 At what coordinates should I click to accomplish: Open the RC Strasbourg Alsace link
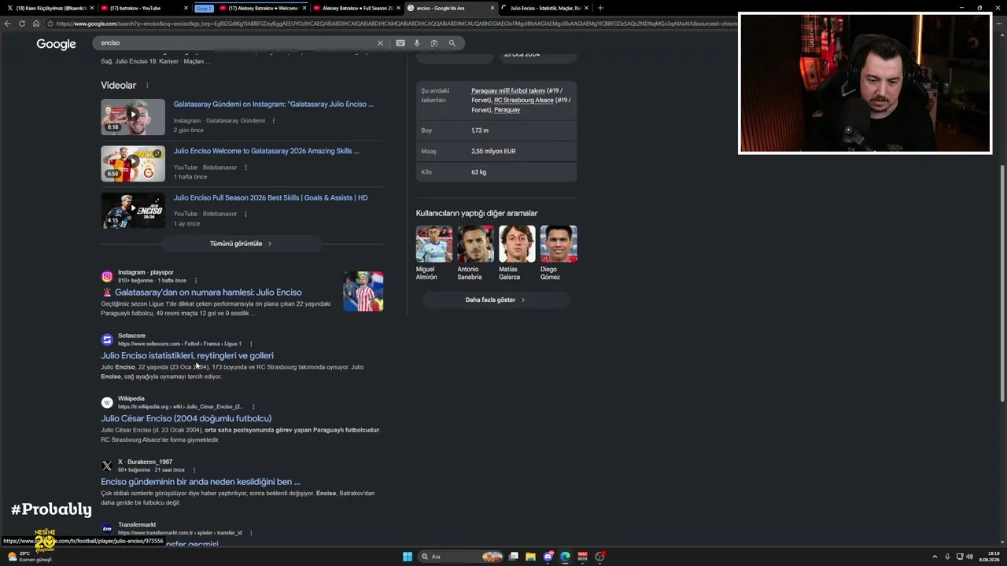[524, 100]
